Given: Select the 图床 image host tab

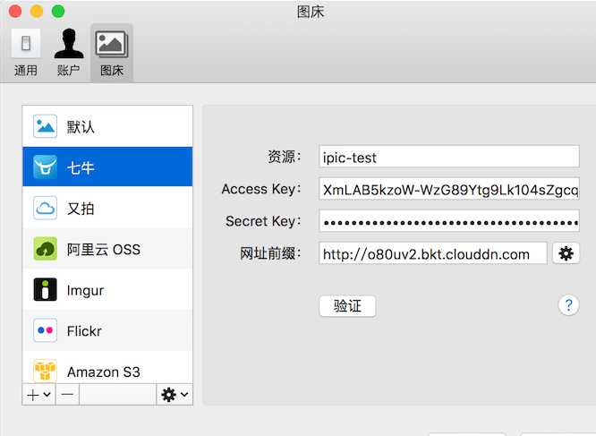Looking at the screenshot, I should 112,53.
